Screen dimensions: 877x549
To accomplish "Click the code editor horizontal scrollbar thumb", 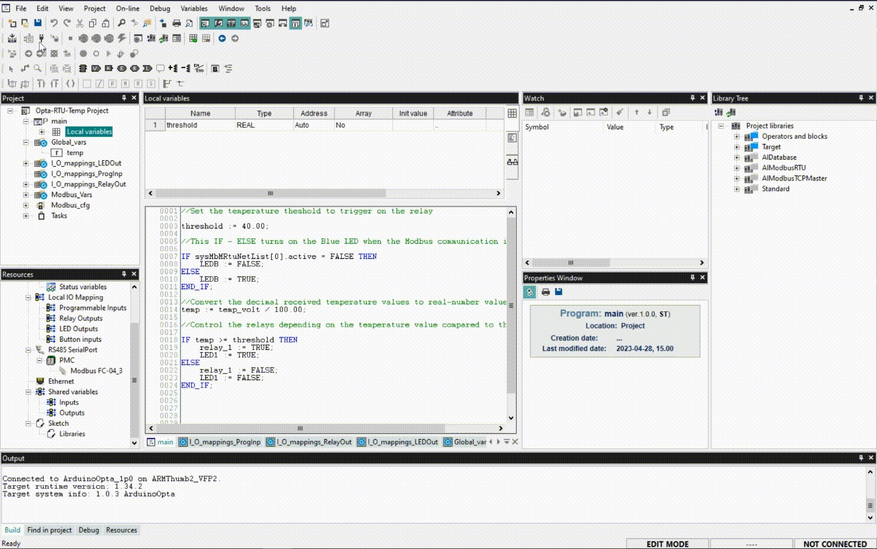I will click(x=300, y=428).
